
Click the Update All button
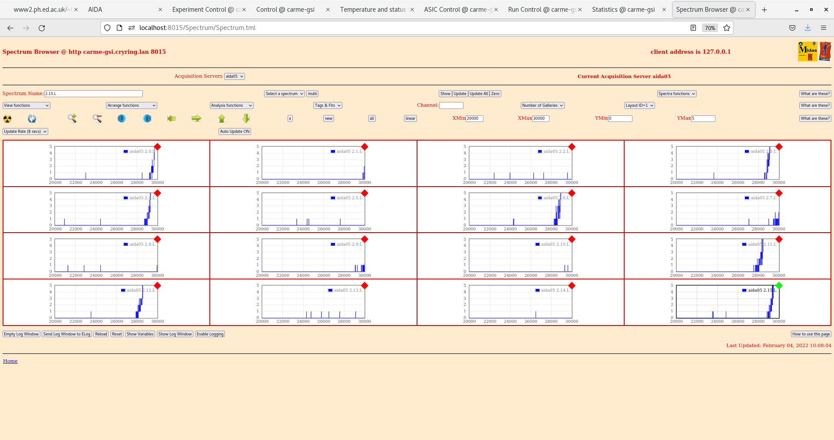click(x=479, y=94)
